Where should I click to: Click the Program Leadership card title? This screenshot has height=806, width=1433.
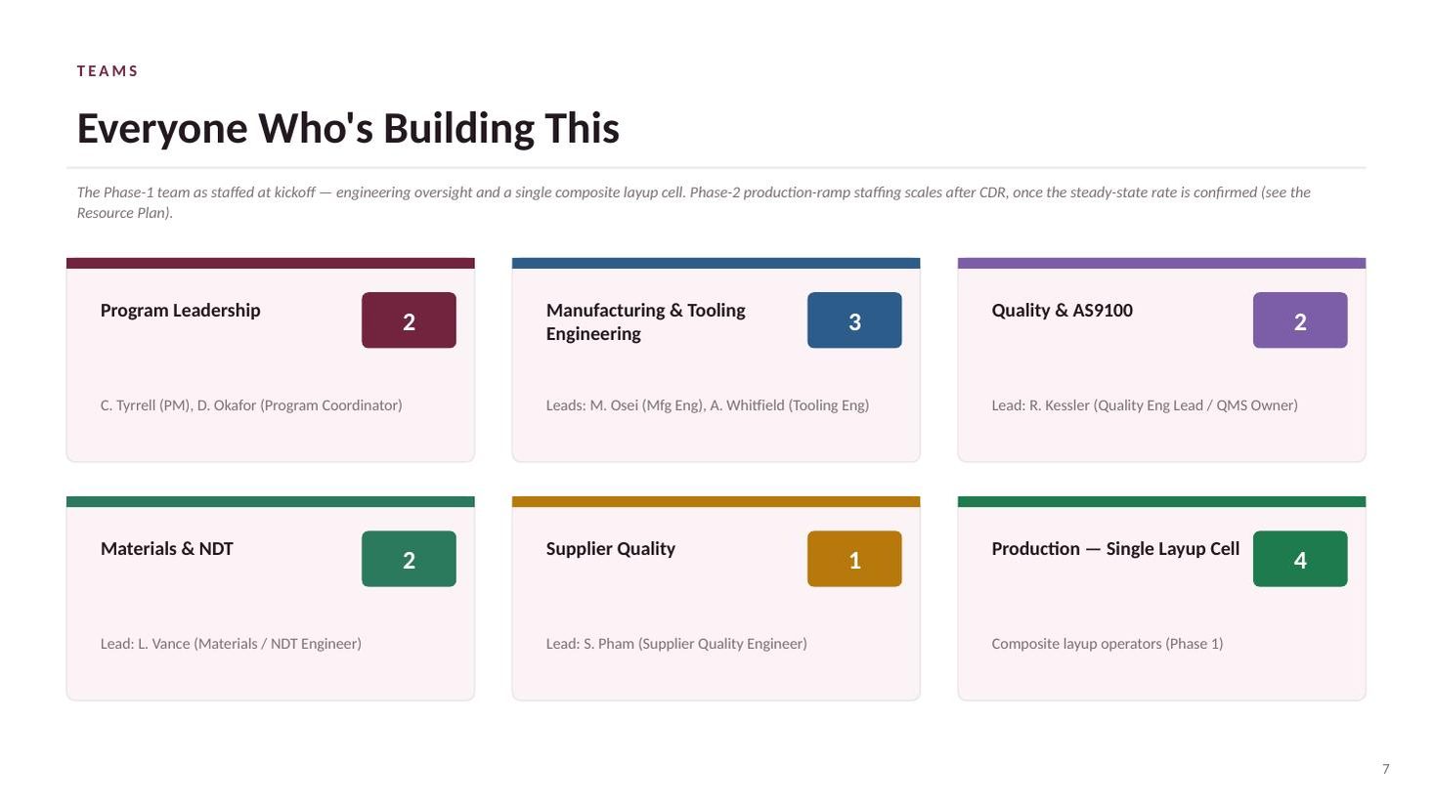tap(180, 311)
